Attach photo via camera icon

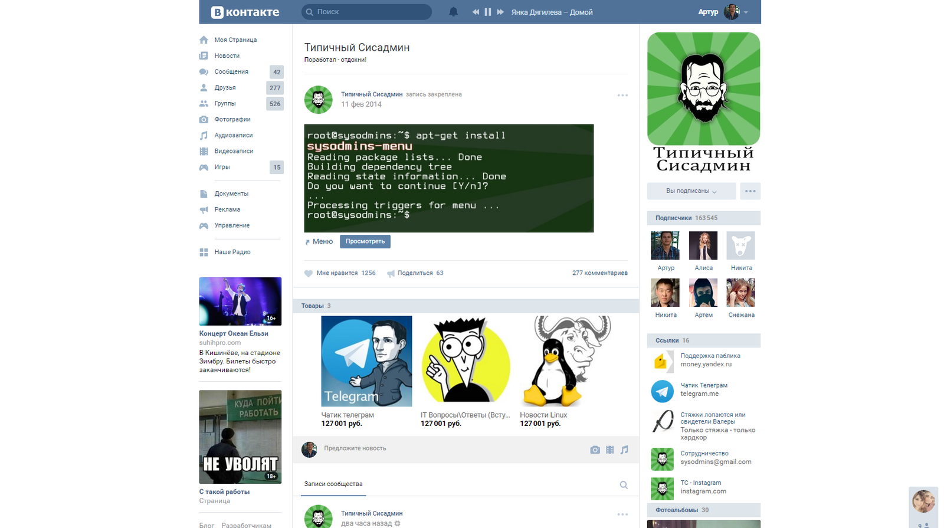[x=595, y=450]
